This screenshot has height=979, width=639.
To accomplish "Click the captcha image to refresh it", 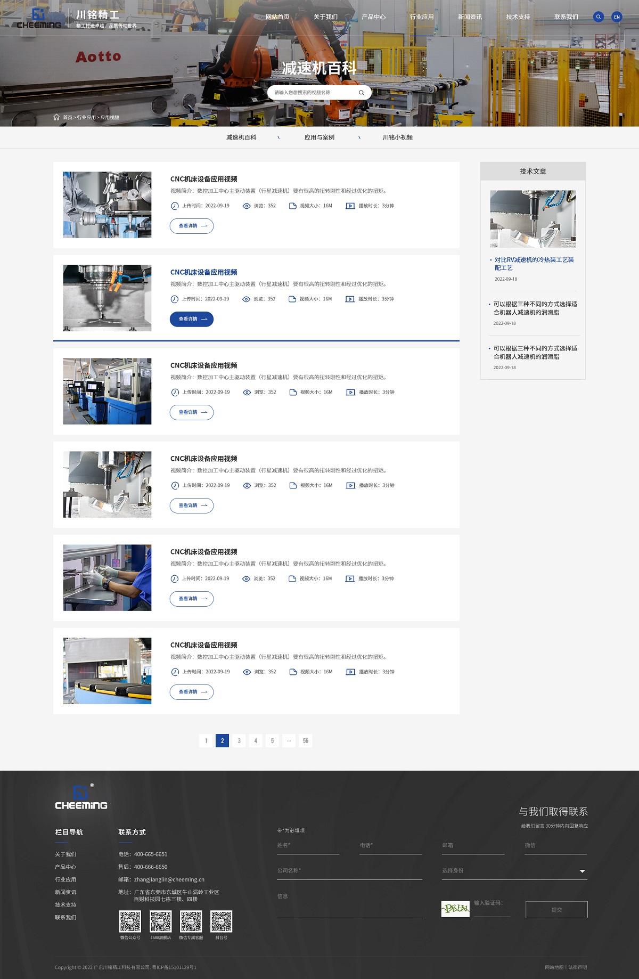I will point(455,909).
